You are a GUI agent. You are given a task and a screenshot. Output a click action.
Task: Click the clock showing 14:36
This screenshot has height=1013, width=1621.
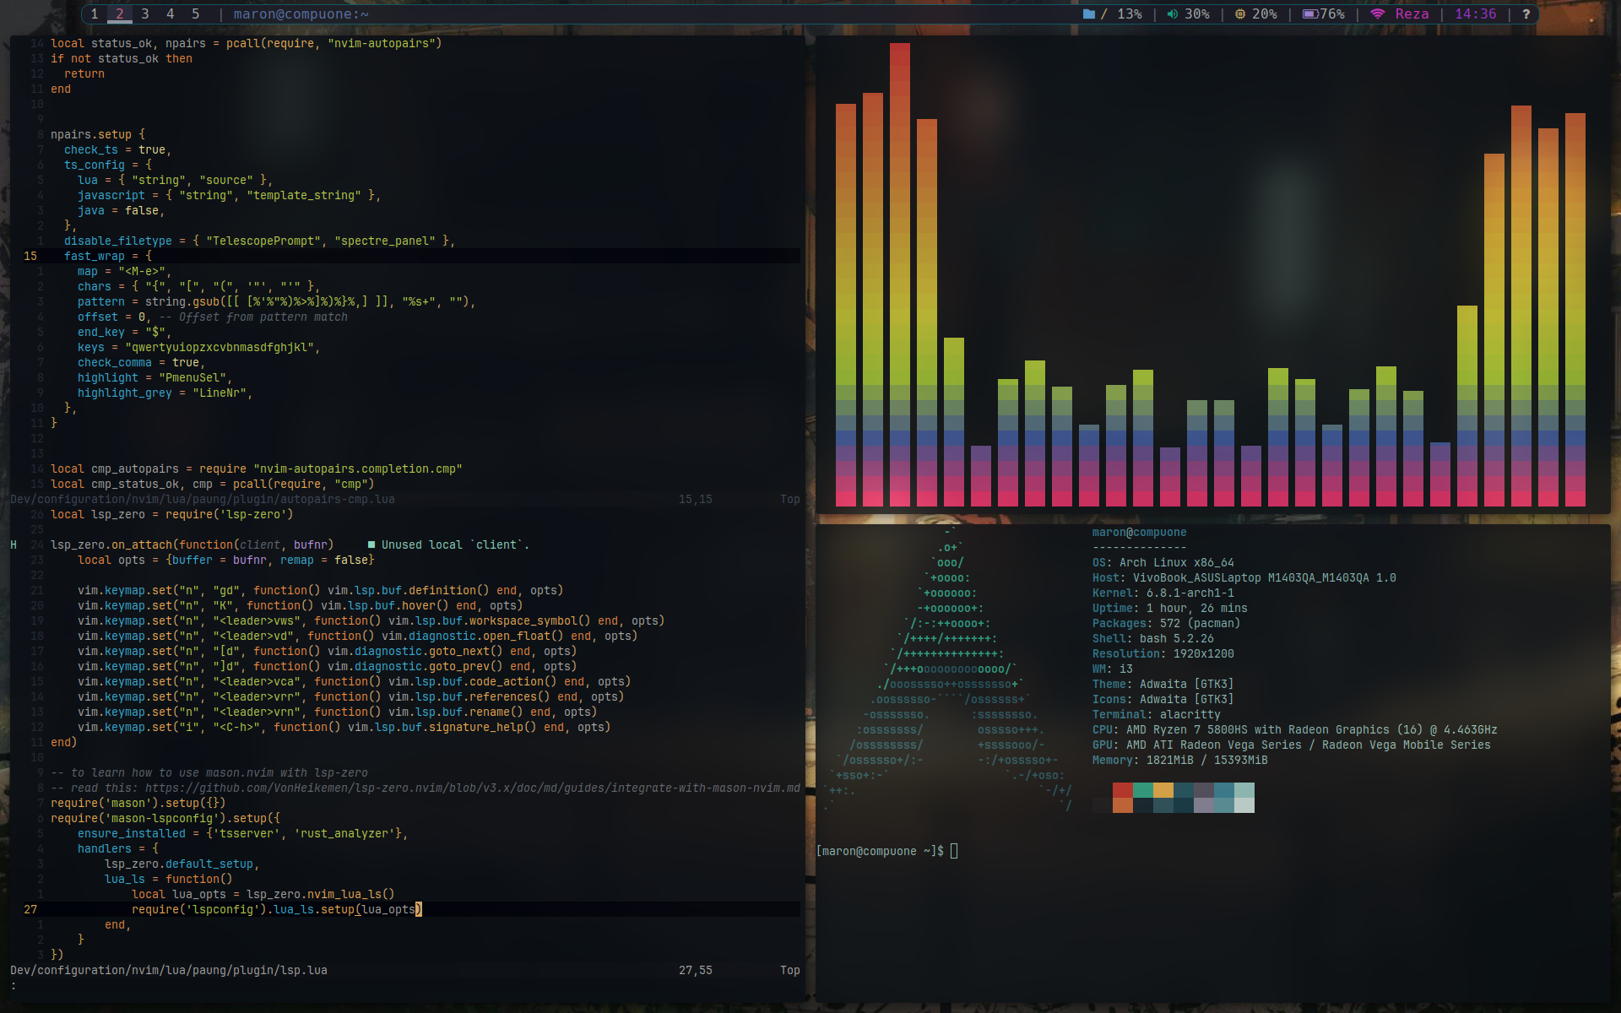coord(1475,14)
